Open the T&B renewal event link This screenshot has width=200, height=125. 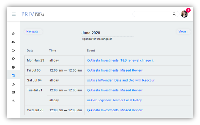[122, 60]
